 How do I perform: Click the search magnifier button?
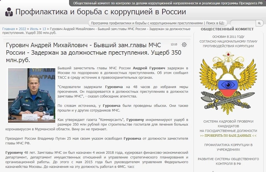tap(259, 23)
